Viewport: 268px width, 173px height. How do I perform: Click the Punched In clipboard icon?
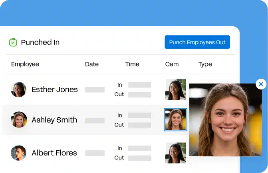coord(13,42)
